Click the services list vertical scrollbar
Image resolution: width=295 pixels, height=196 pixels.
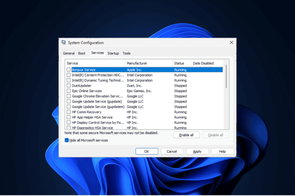[226, 76]
